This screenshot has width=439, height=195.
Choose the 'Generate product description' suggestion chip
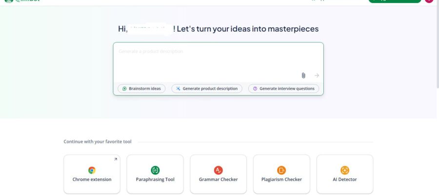point(207,89)
